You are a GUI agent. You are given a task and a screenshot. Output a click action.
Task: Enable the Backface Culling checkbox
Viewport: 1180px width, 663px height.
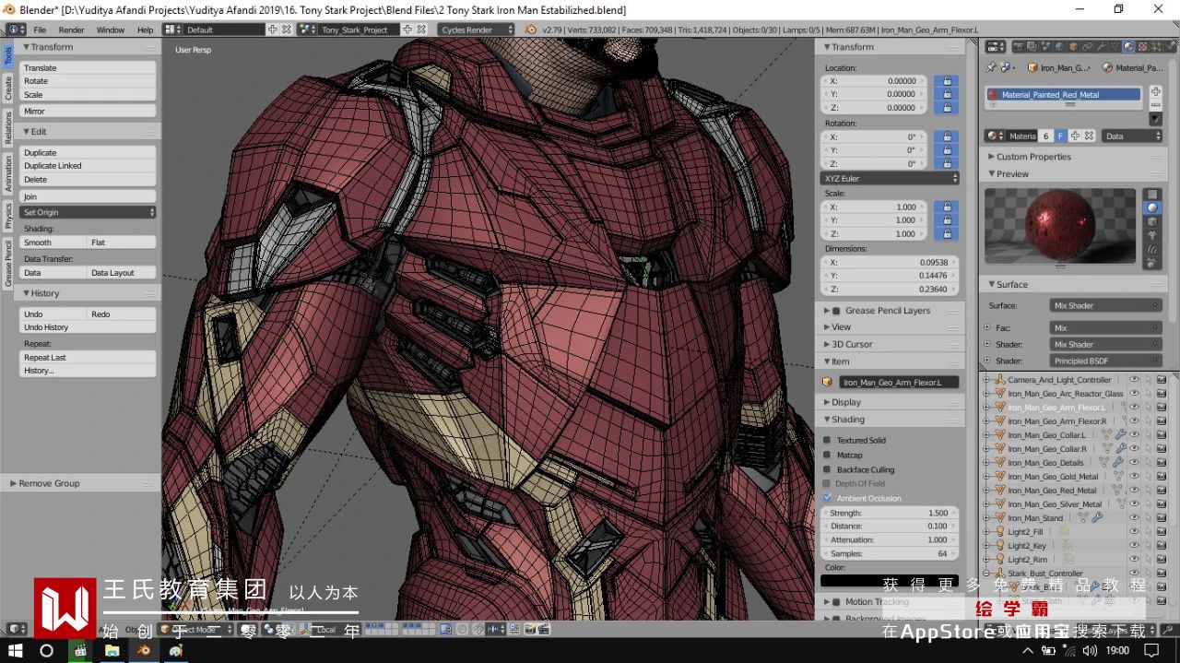click(x=827, y=469)
